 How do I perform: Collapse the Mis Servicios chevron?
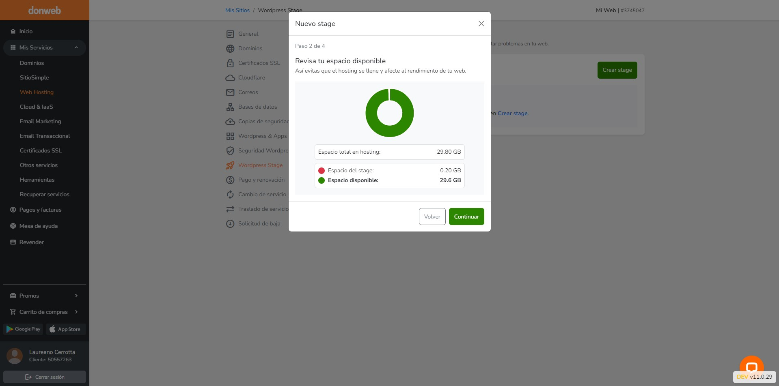point(76,47)
